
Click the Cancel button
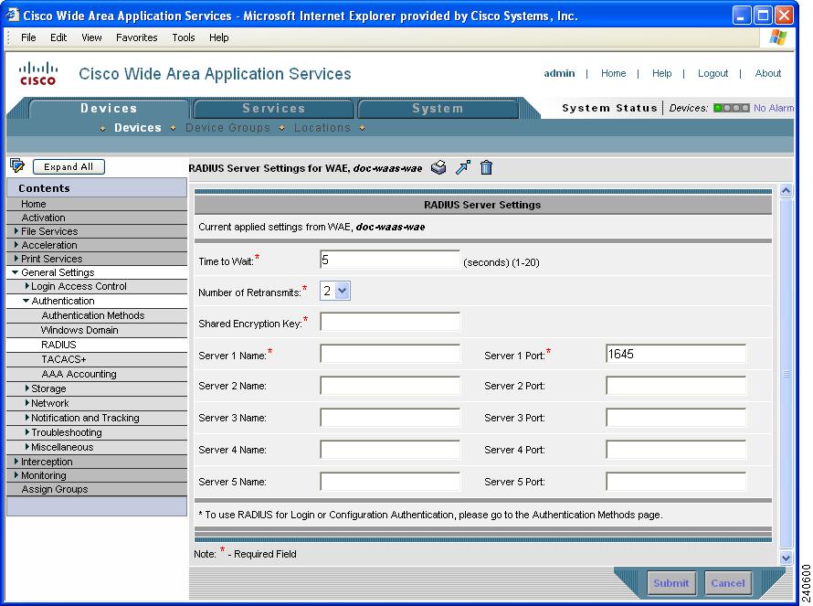click(728, 583)
